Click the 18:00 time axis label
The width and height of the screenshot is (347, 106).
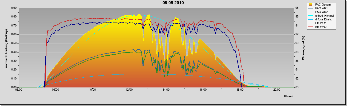(240, 90)
